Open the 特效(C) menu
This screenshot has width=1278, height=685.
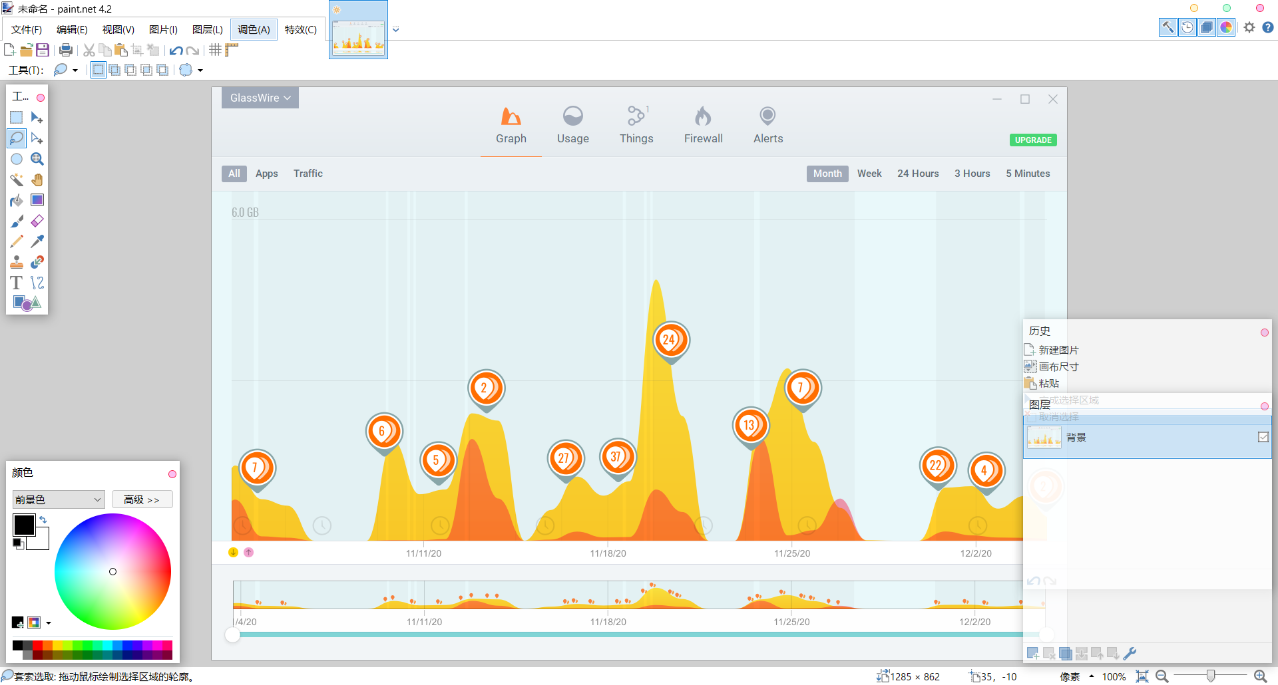click(300, 29)
